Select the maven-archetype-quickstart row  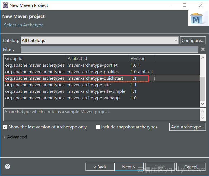(102, 78)
